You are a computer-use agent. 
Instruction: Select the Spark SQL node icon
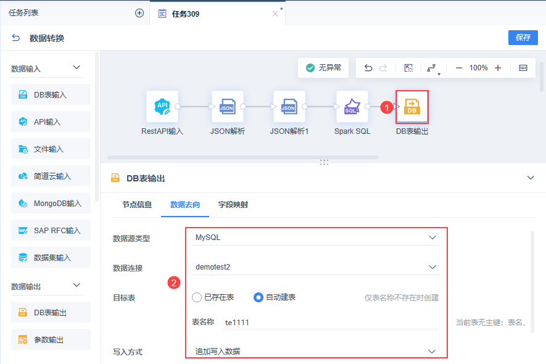coord(352,107)
